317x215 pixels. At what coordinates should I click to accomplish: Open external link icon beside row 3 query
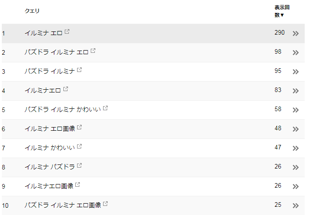[x=79, y=70]
